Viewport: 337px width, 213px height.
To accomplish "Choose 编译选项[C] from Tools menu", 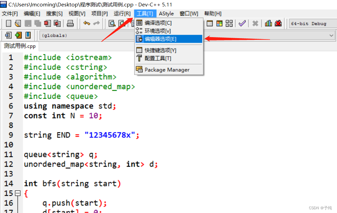I will click(x=169, y=23).
